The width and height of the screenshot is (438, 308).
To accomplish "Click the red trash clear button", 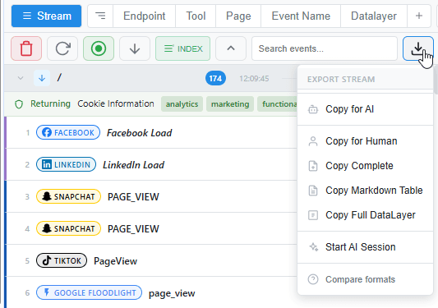I will (x=26, y=48).
